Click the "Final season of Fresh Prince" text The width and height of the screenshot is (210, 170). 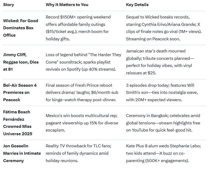pyautogui.click(x=79, y=85)
